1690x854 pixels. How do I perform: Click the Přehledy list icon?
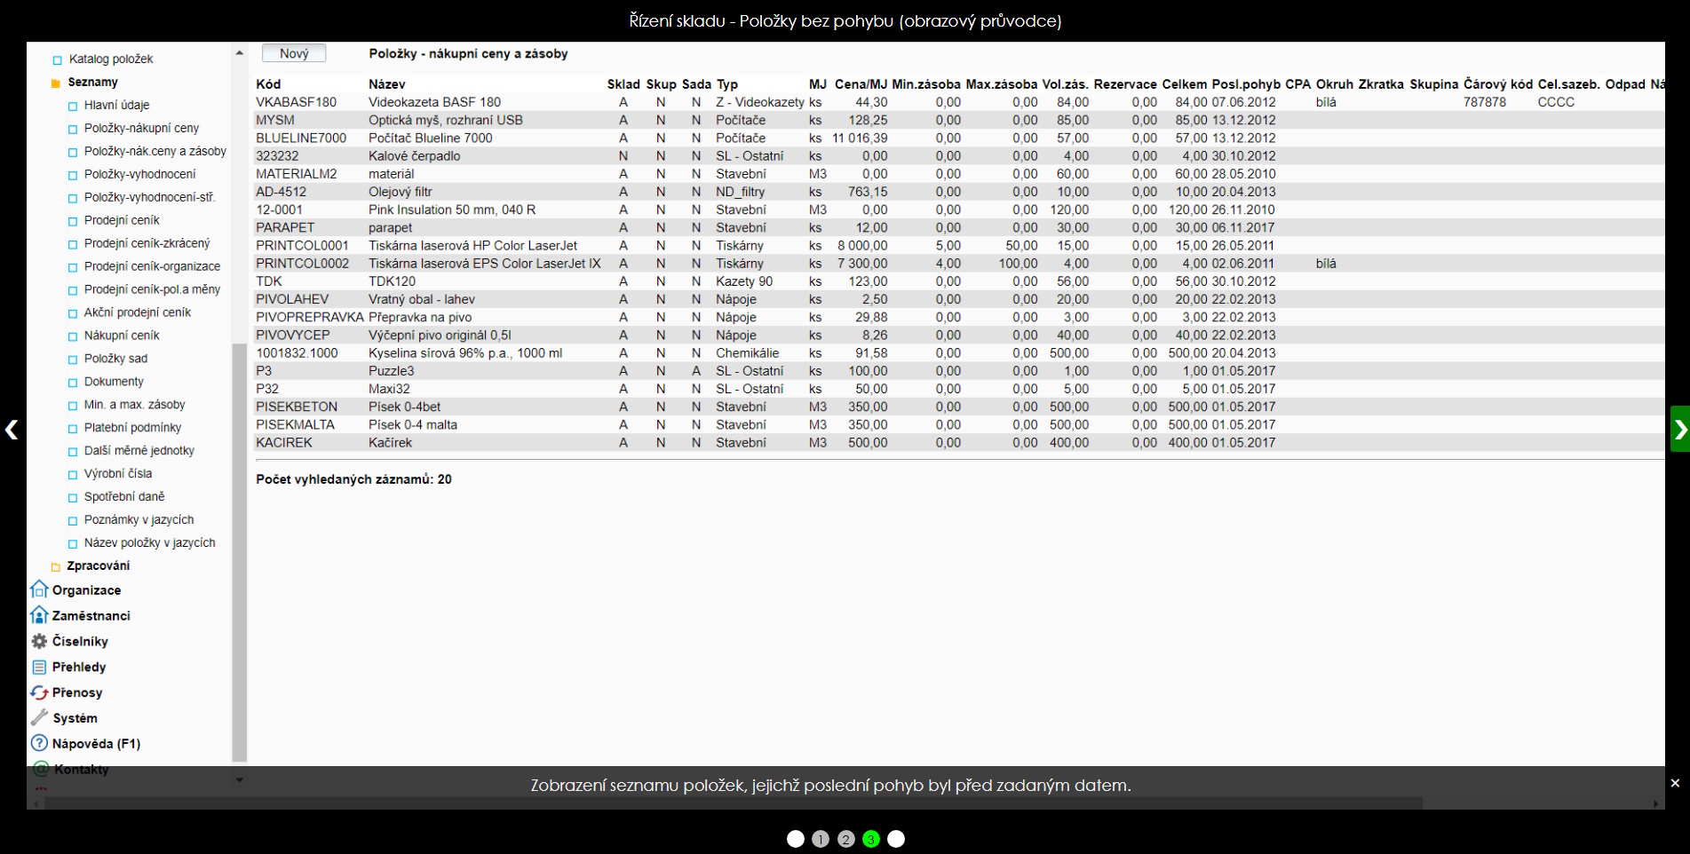point(39,667)
